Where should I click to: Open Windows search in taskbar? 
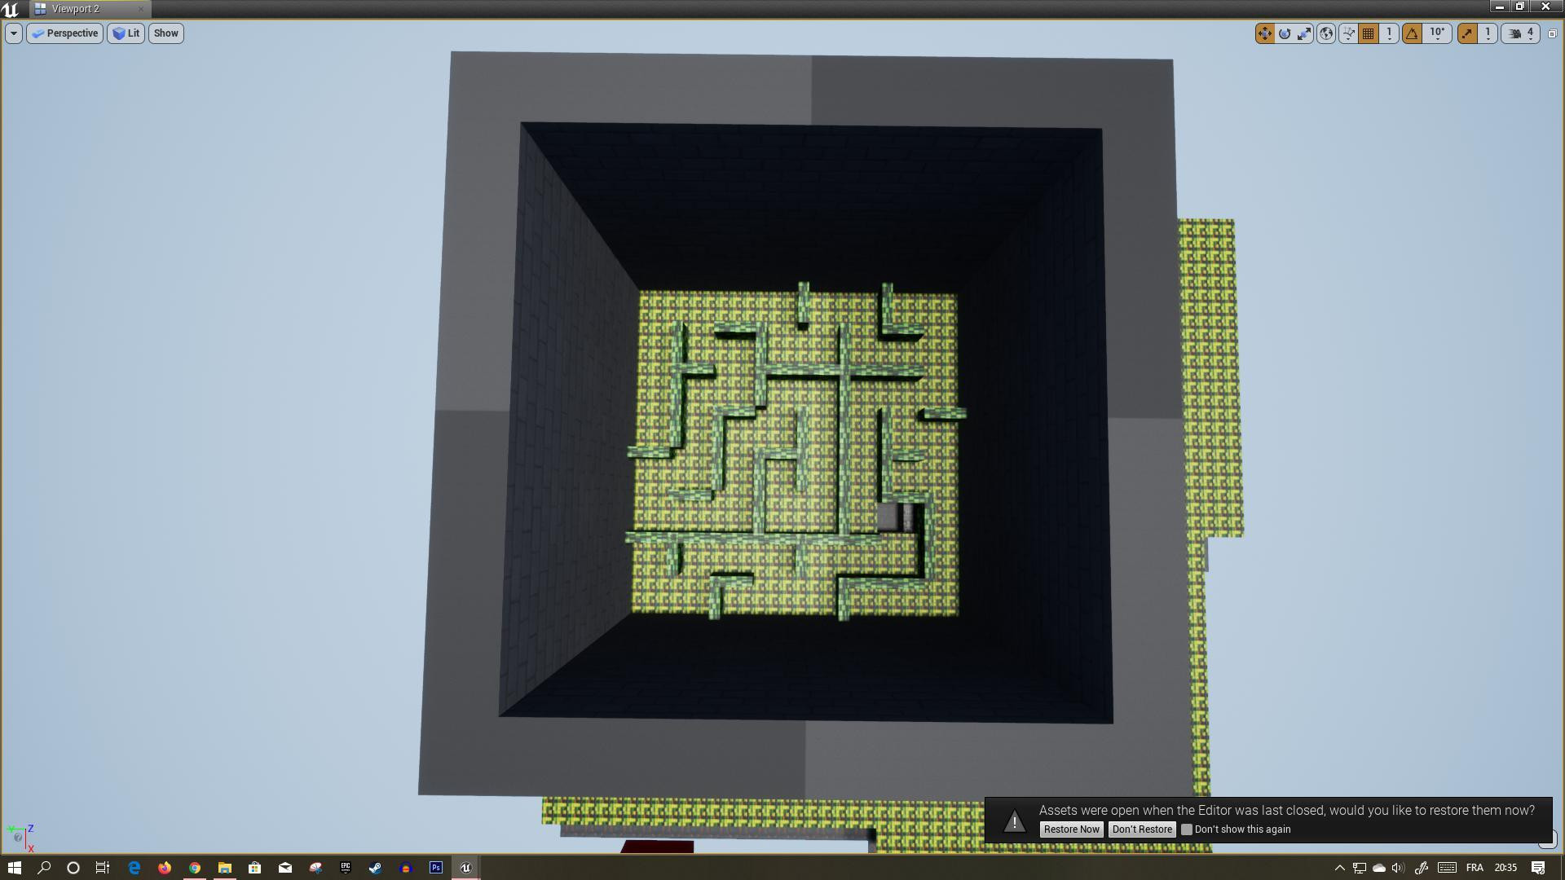coord(44,868)
